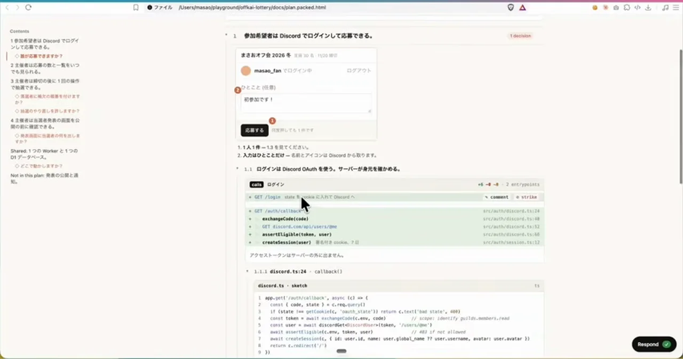
Task: Expand the GET /auth/callback row plus sign
Action: coord(250,211)
